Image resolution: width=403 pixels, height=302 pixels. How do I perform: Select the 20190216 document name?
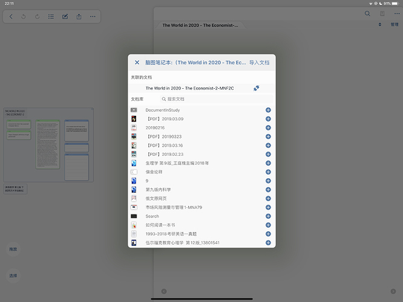click(x=155, y=128)
